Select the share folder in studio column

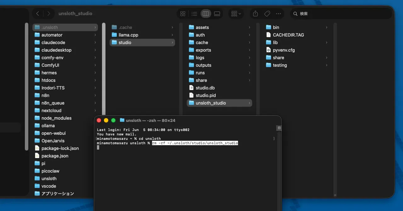tap(219, 80)
